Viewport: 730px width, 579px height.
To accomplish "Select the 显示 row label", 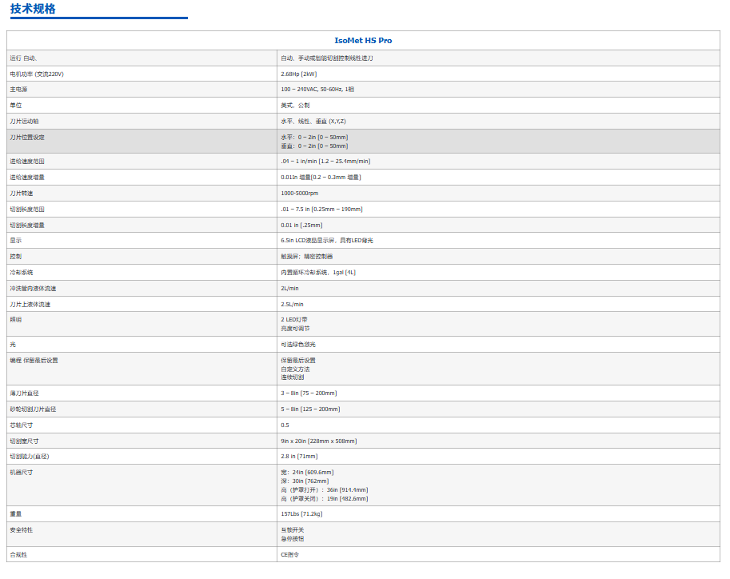I will click(x=16, y=241).
